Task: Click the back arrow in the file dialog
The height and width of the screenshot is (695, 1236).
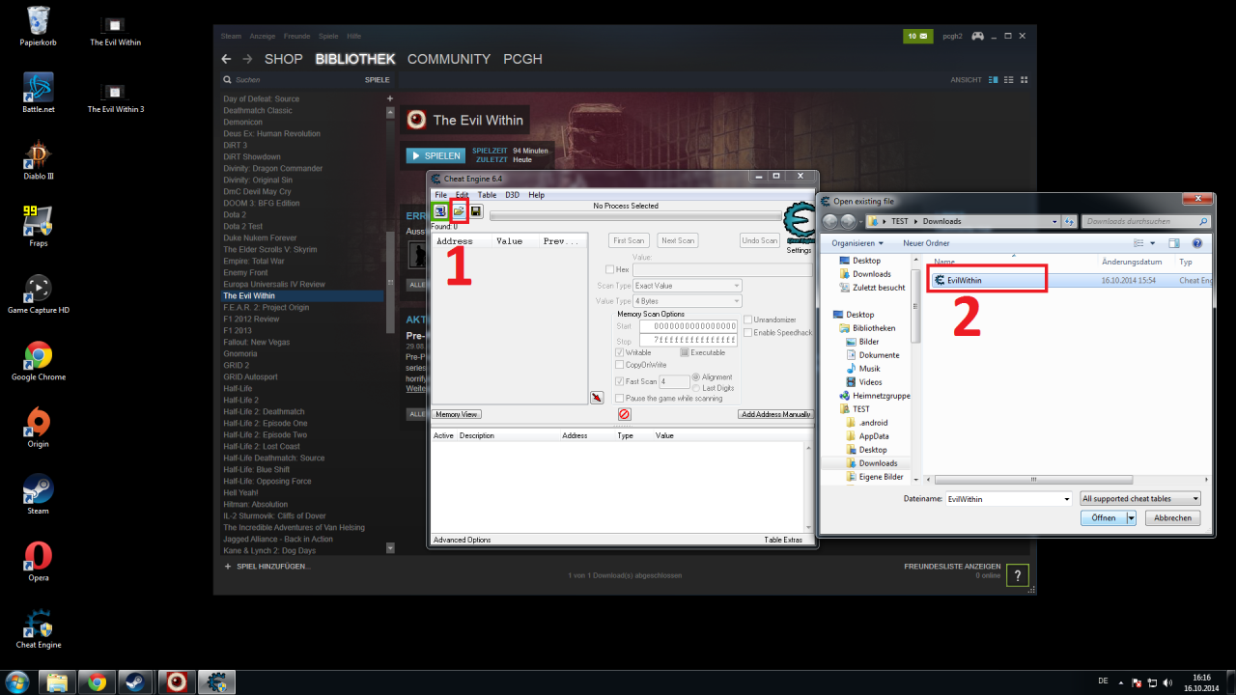Action: click(830, 221)
